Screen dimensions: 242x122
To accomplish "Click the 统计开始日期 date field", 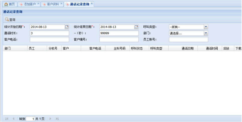I will [47, 27].
